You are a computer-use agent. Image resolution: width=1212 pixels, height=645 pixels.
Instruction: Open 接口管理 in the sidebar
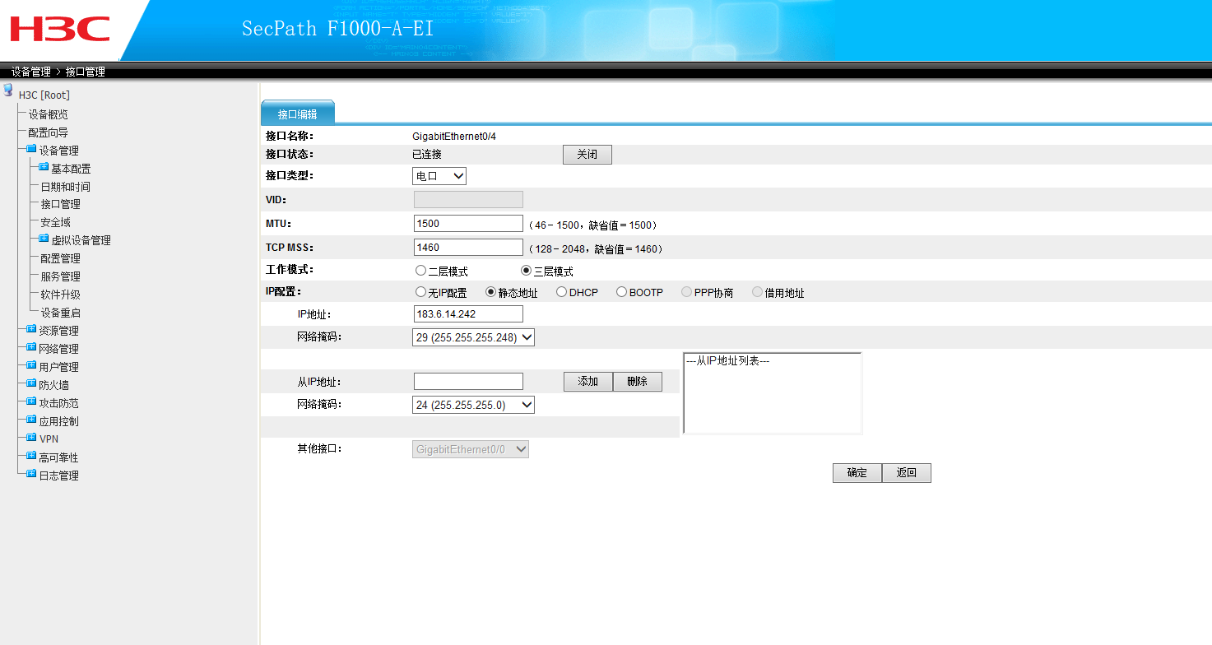(61, 204)
